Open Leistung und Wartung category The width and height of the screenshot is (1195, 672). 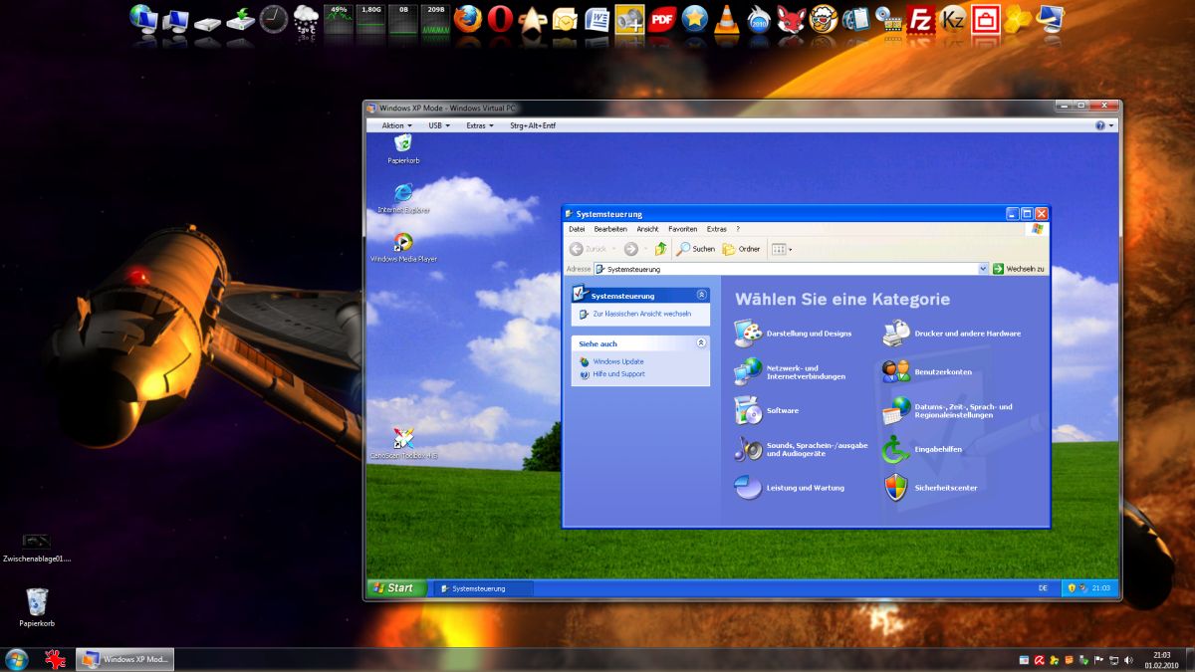789,488
